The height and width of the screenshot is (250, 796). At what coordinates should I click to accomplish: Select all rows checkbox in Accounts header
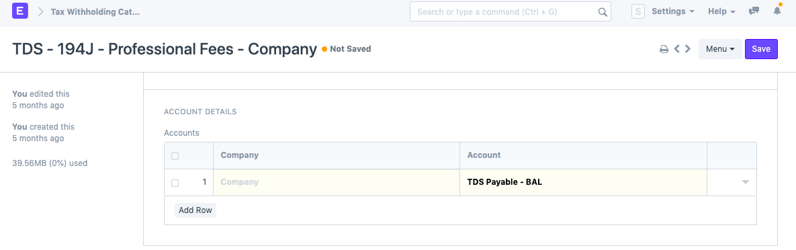click(175, 156)
